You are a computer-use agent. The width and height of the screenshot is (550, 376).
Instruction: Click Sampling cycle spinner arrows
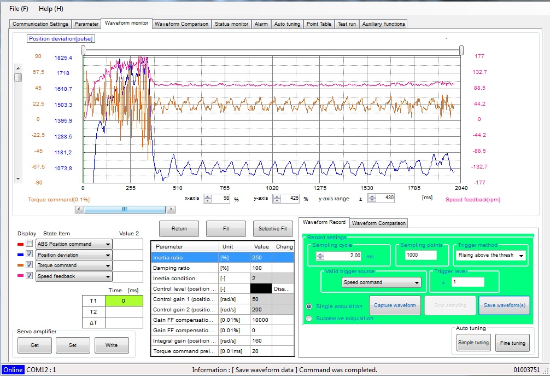click(x=320, y=256)
